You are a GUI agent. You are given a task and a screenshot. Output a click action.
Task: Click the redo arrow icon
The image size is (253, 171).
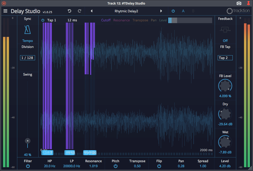point(80,11)
